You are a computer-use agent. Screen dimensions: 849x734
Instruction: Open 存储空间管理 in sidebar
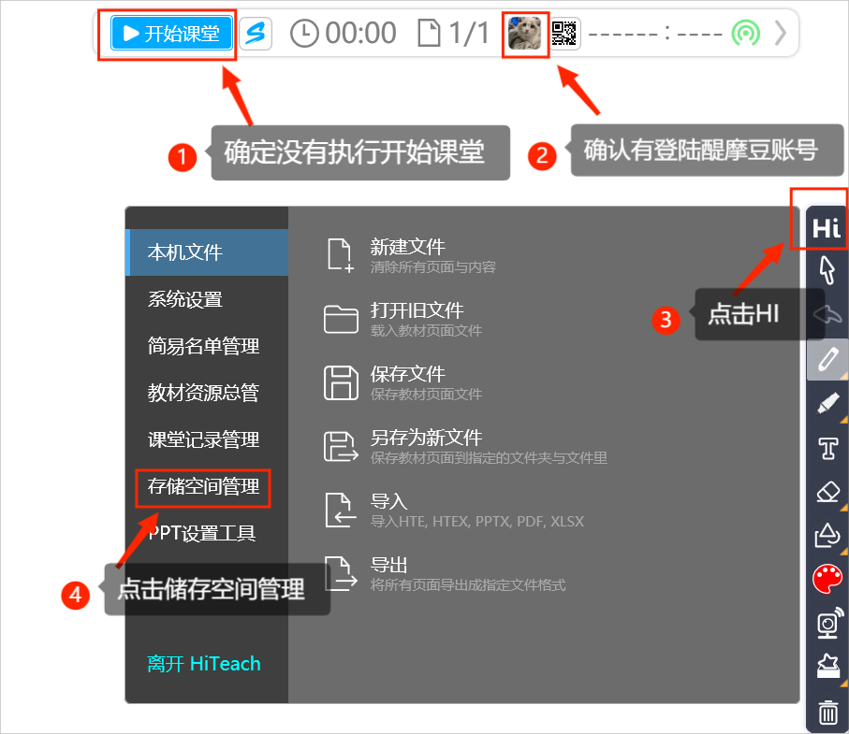click(203, 486)
